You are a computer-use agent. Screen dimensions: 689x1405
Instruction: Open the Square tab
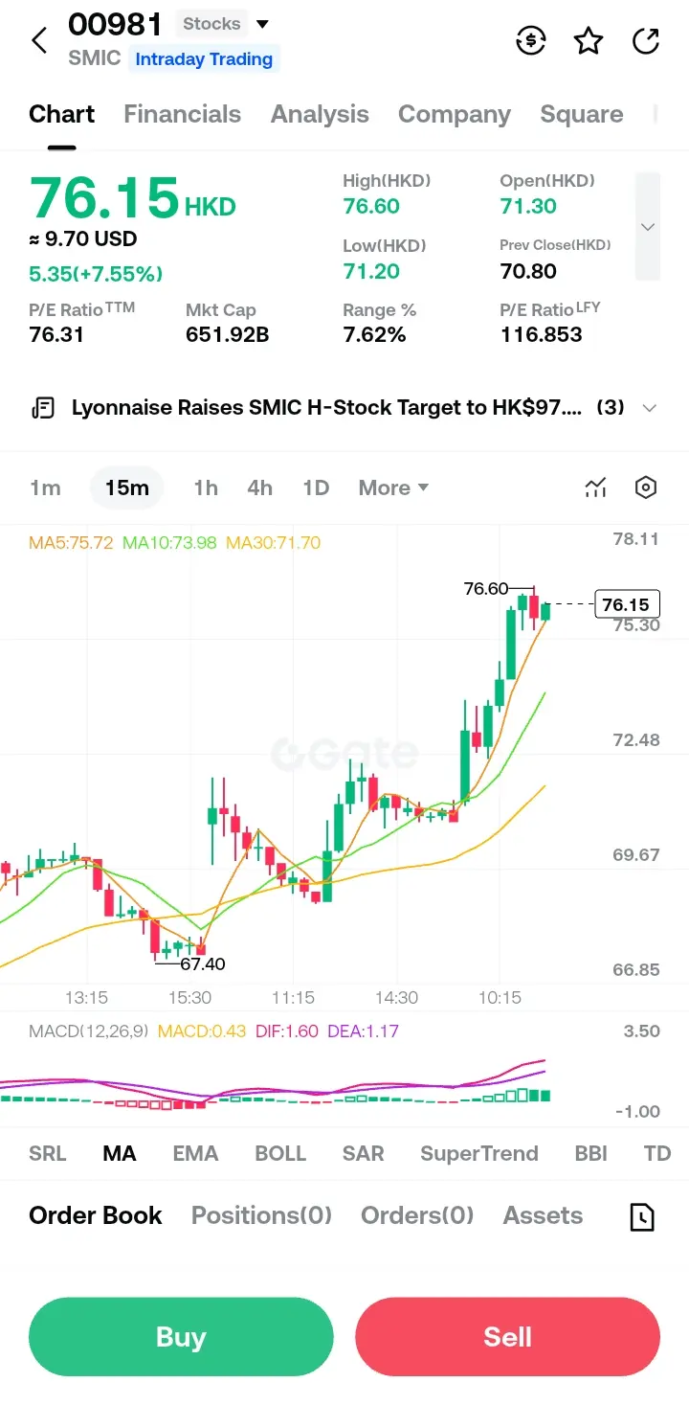582,115
